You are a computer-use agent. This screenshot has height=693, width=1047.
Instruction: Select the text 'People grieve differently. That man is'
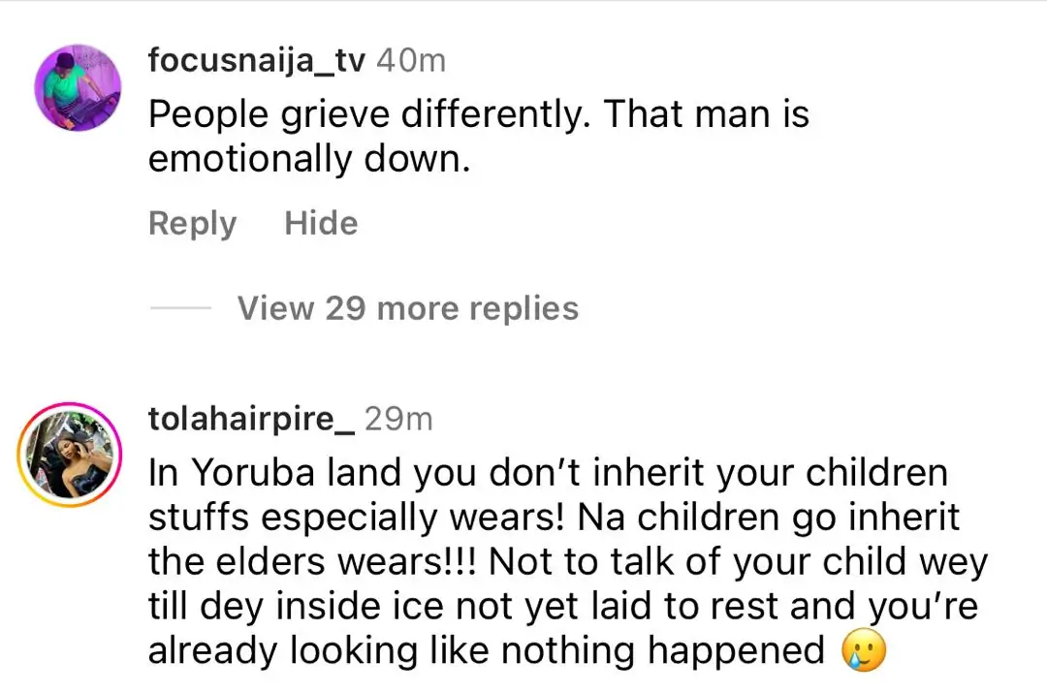coord(478,115)
